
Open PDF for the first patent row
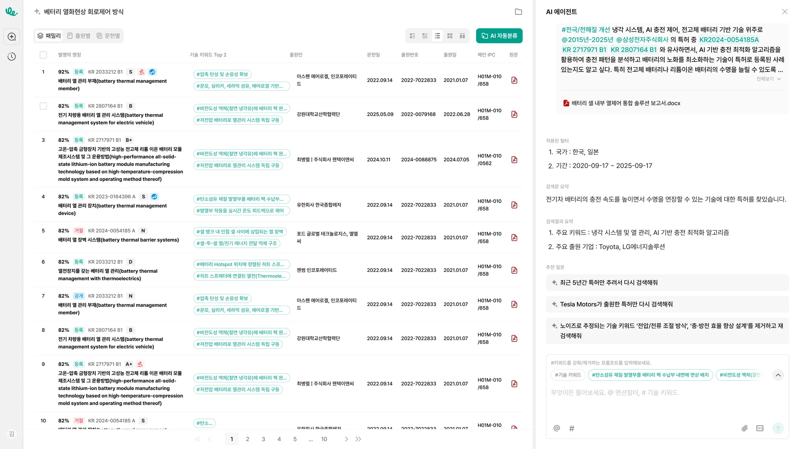(x=514, y=80)
